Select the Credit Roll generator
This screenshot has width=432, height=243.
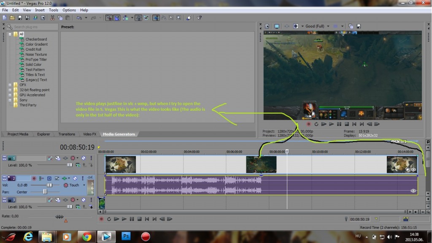(x=33, y=49)
